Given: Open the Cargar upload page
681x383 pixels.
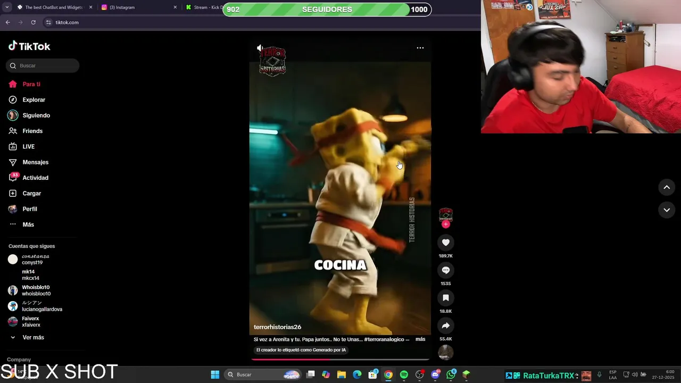Looking at the screenshot, I should coord(24,193).
